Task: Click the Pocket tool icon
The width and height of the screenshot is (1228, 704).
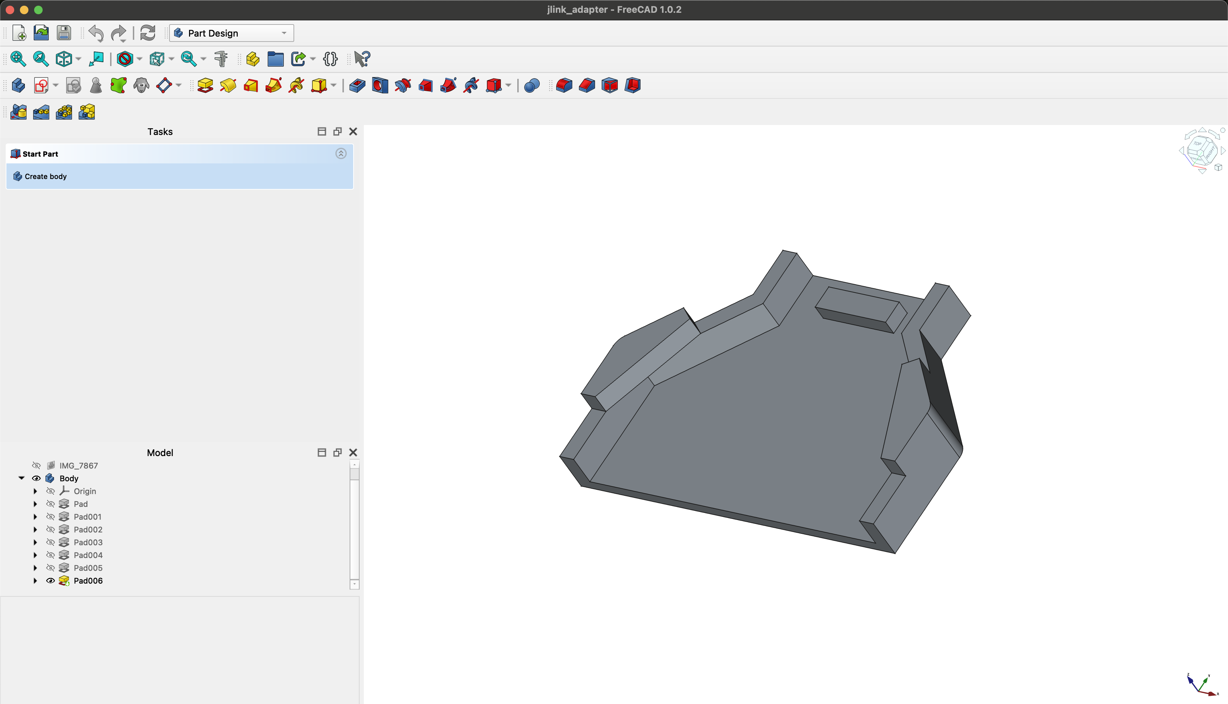Action: click(357, 86)
